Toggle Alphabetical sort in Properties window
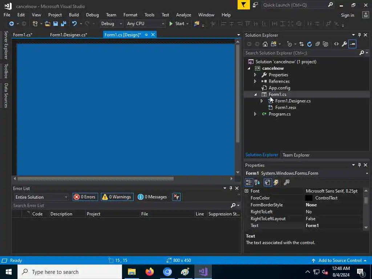Viewport: 372px width, 279px height. (257, 182)
